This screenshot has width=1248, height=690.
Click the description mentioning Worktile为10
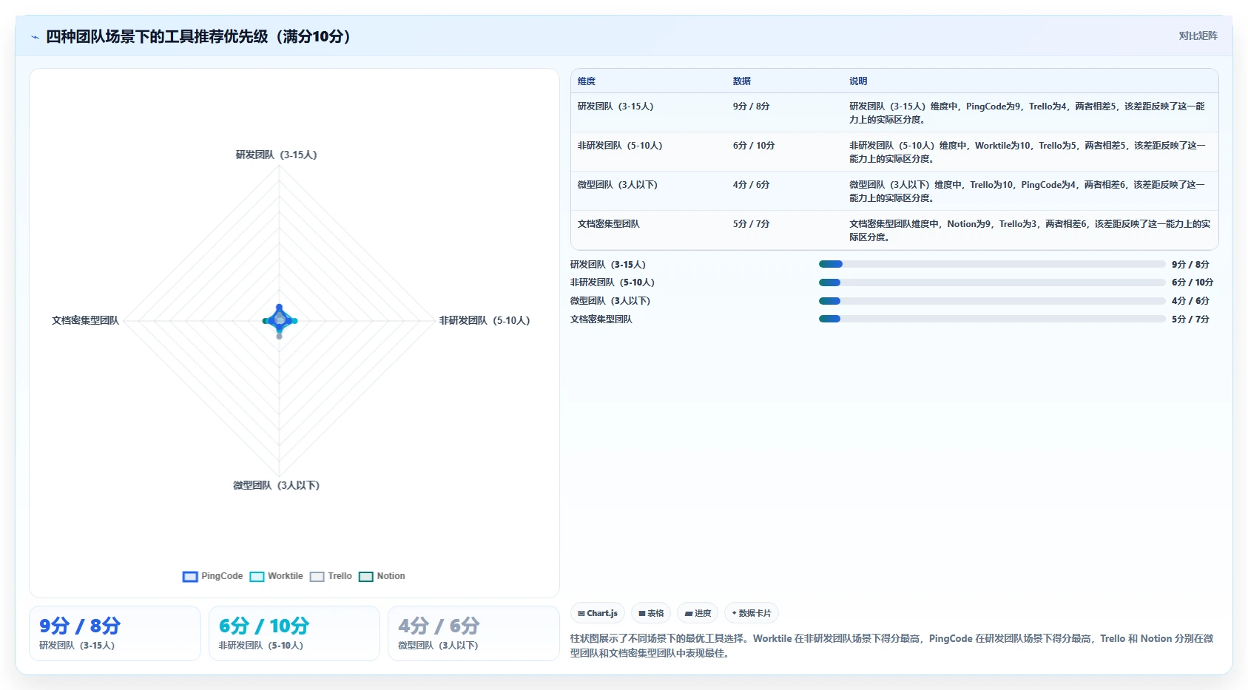(1028, 152)
